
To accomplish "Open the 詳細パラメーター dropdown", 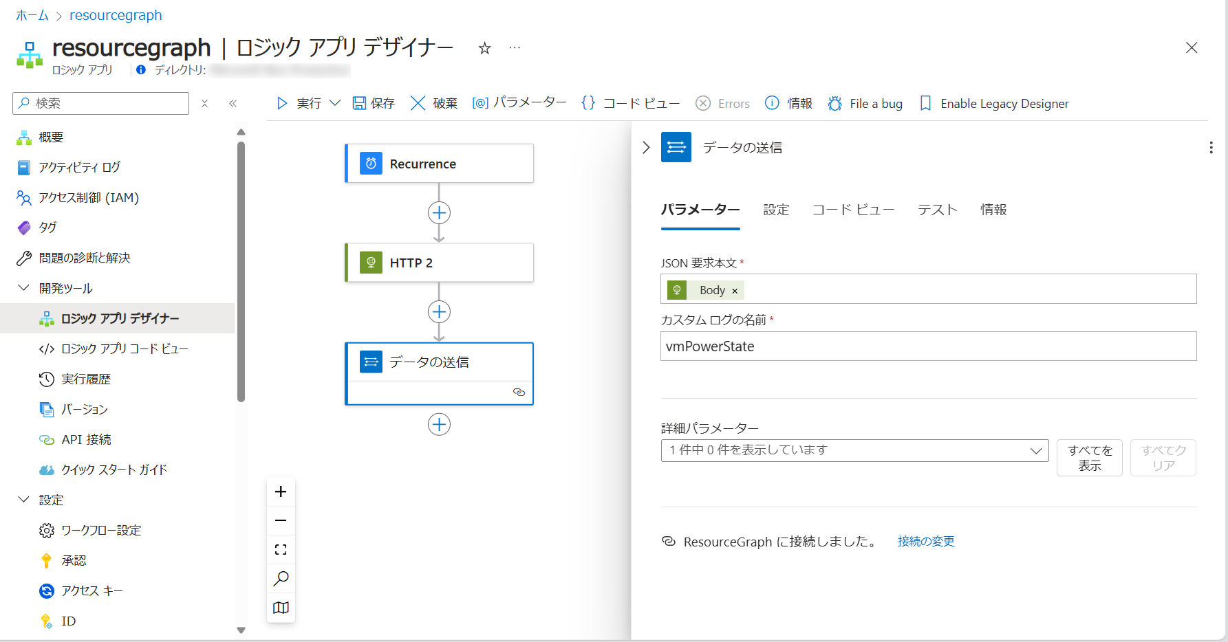I will [854, 450].
